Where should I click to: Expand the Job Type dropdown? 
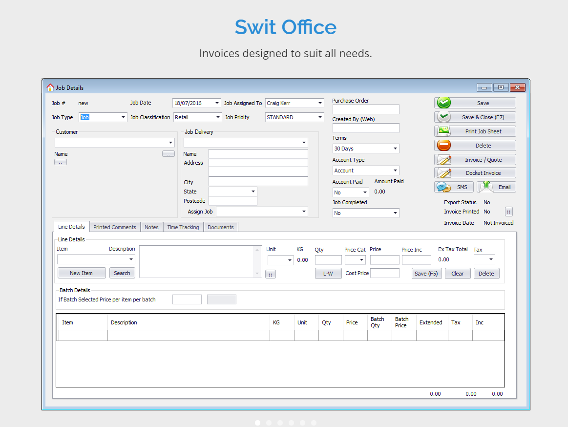coord(123,117)
